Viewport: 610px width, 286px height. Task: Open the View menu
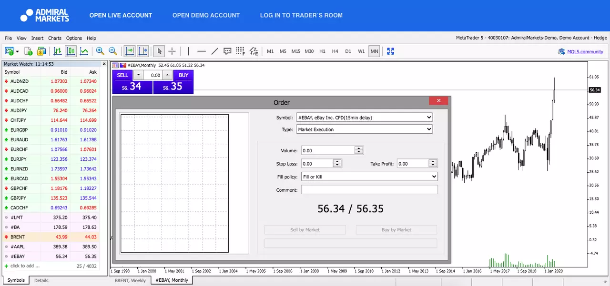point(21,38)
